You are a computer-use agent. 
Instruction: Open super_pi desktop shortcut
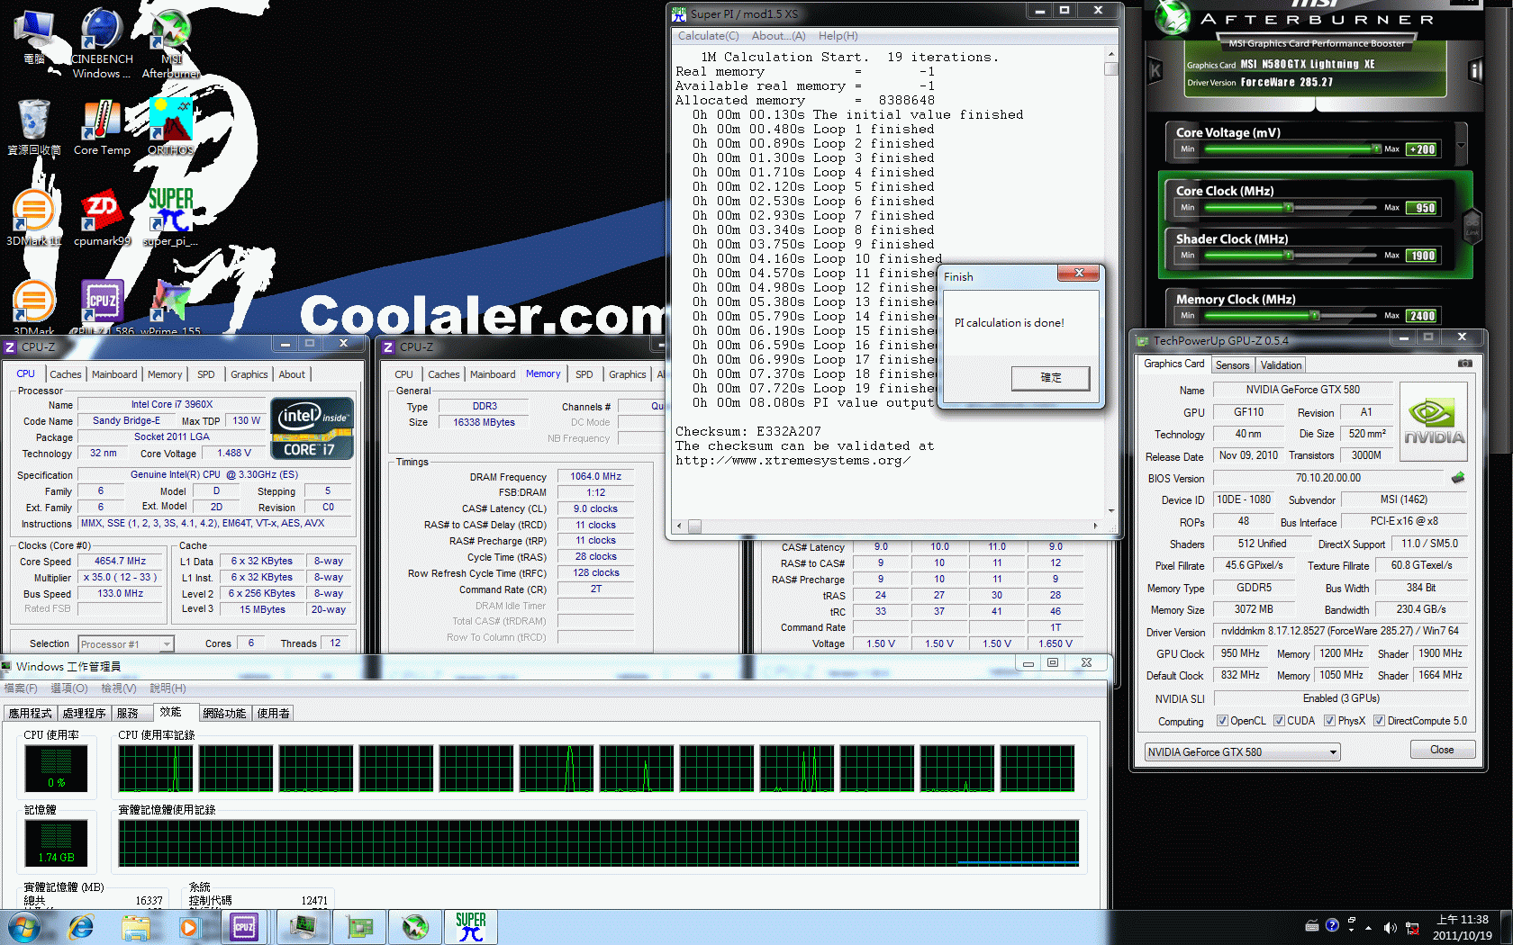pos(171,219)
